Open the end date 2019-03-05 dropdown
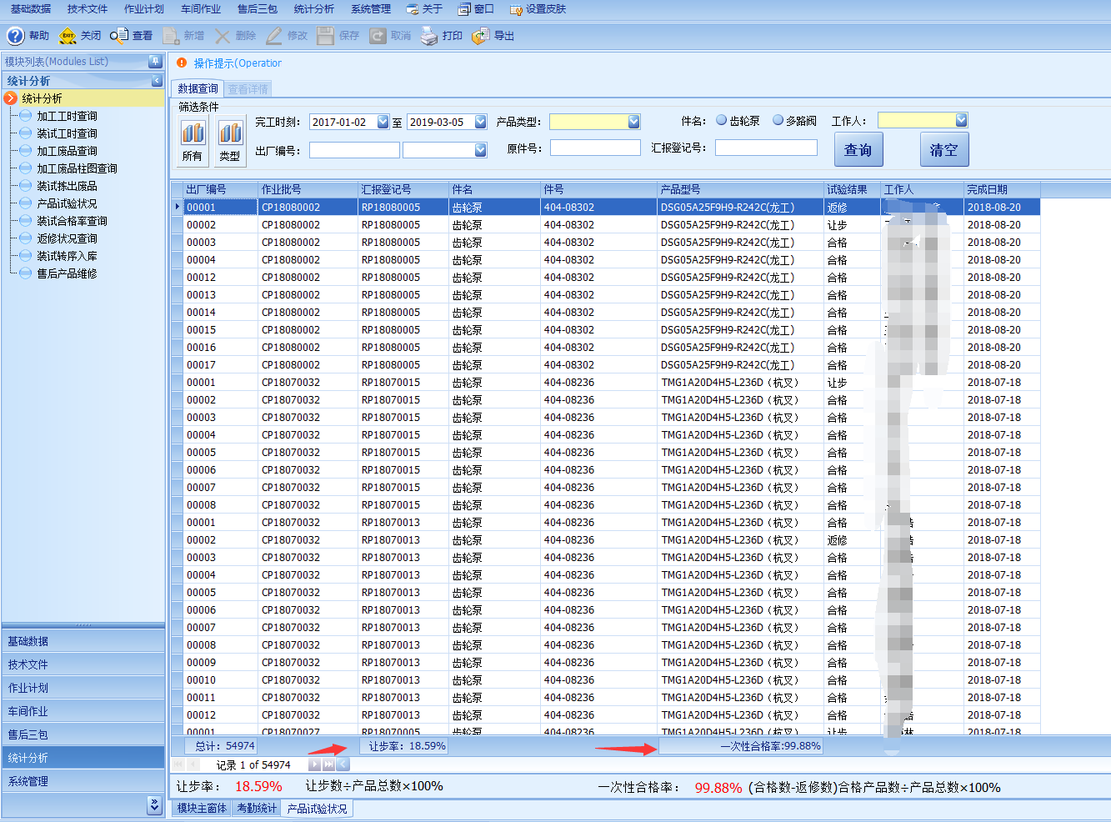This screenshot has height=822, width=1111. point(481,122)
